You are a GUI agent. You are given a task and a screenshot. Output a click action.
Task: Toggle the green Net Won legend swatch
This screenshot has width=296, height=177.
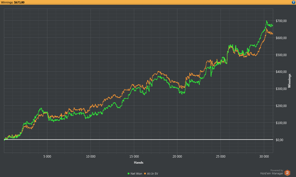(x=129, y=174)
